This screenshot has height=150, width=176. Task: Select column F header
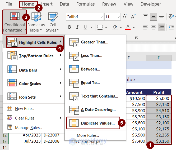click(x=159, y=58)
